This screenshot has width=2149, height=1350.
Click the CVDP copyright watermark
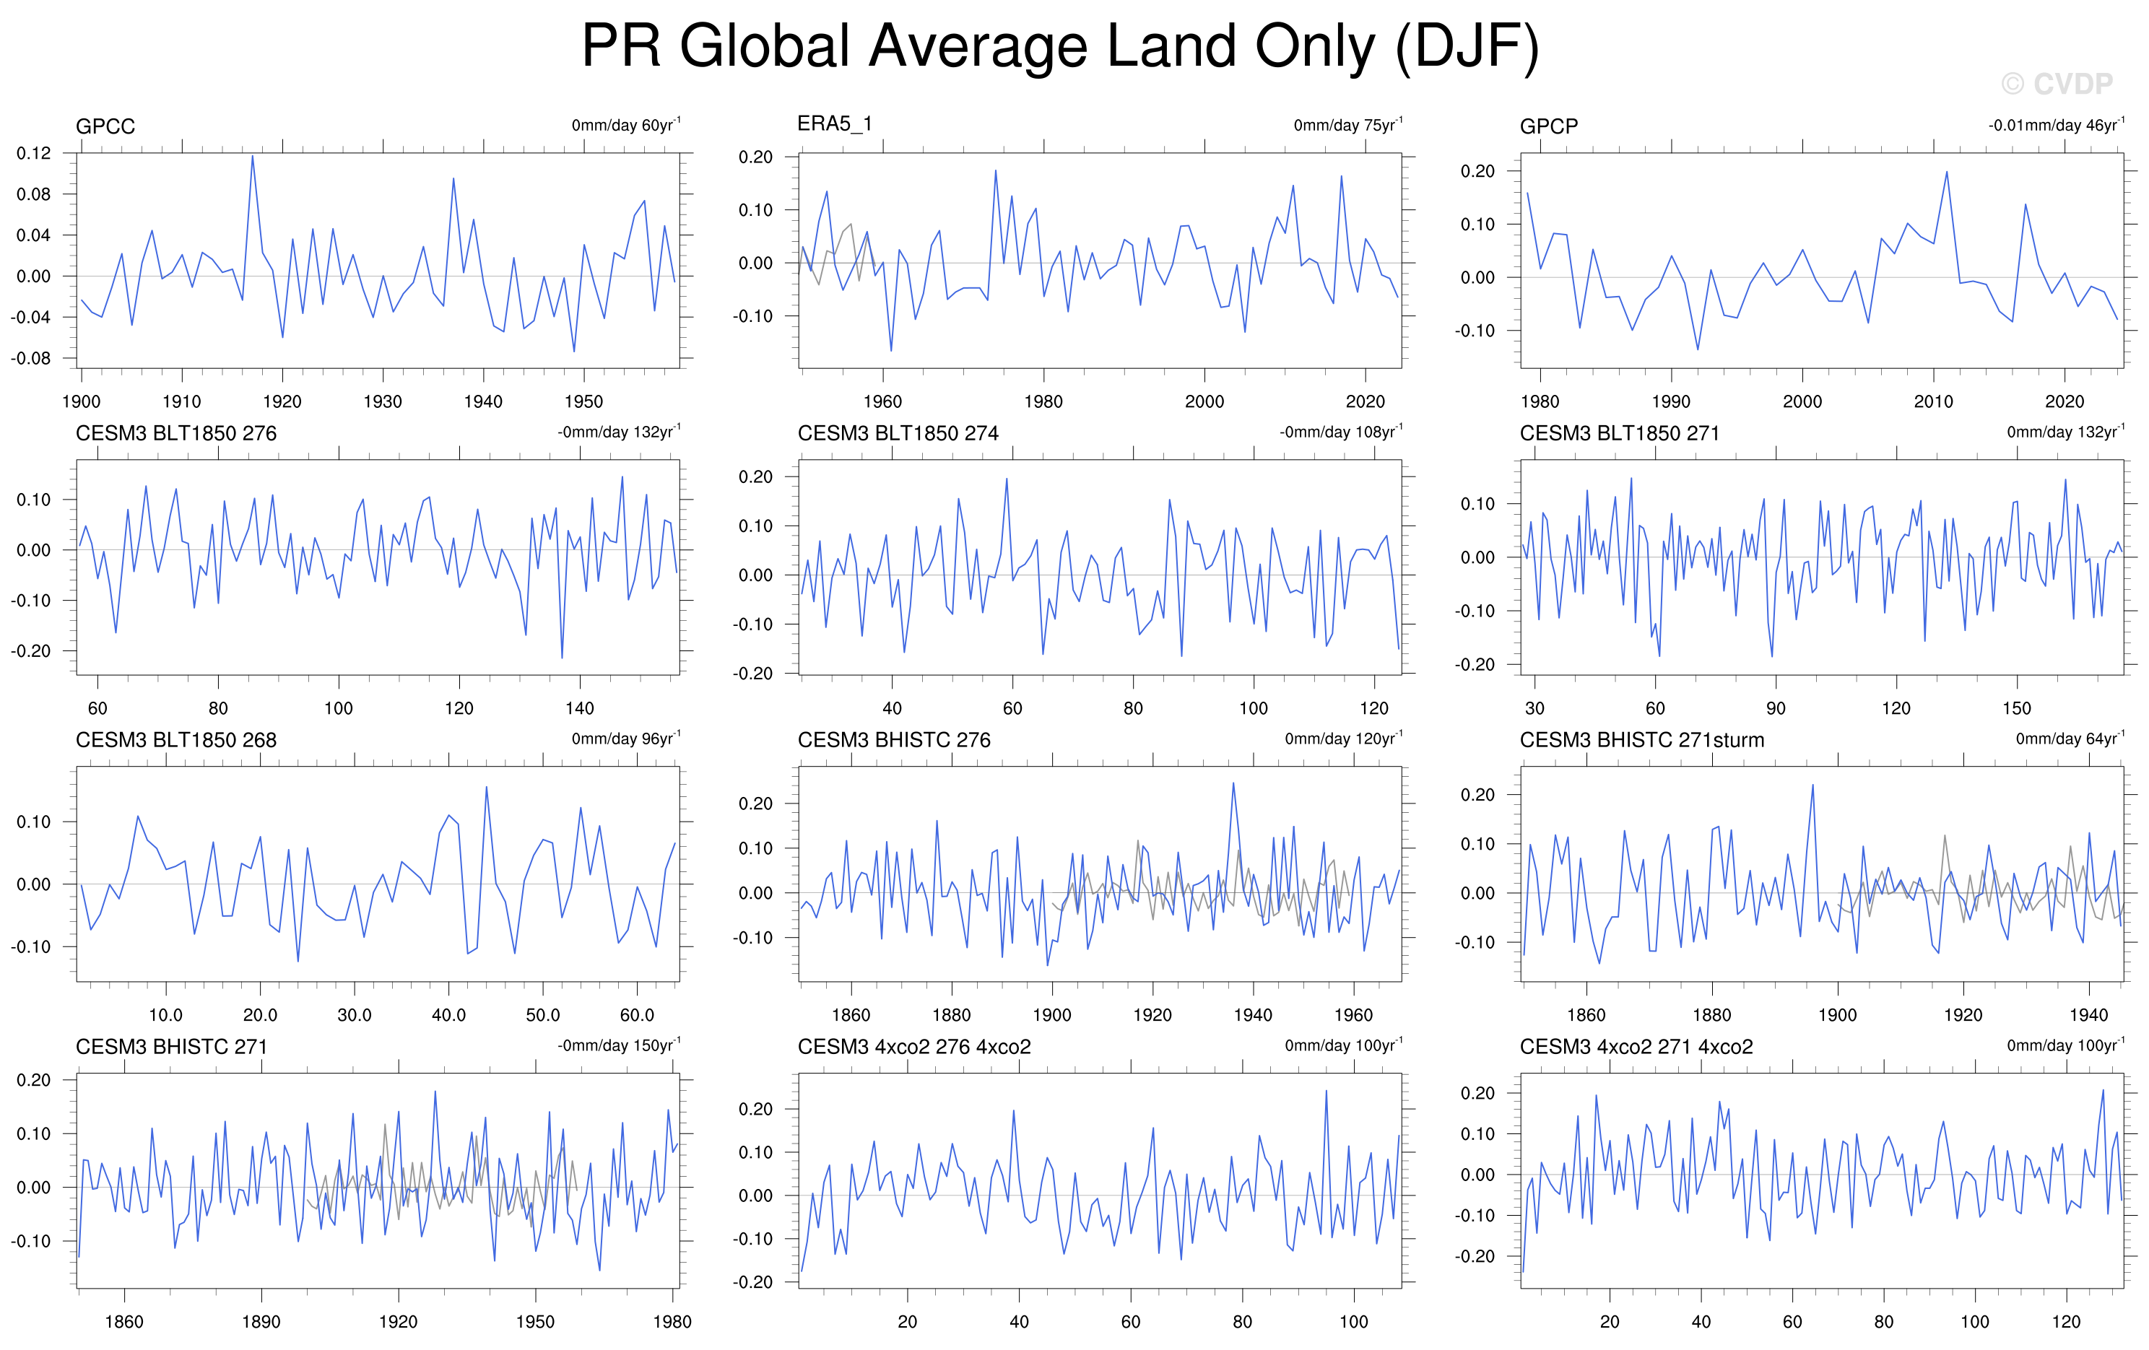click(2056, 84)
